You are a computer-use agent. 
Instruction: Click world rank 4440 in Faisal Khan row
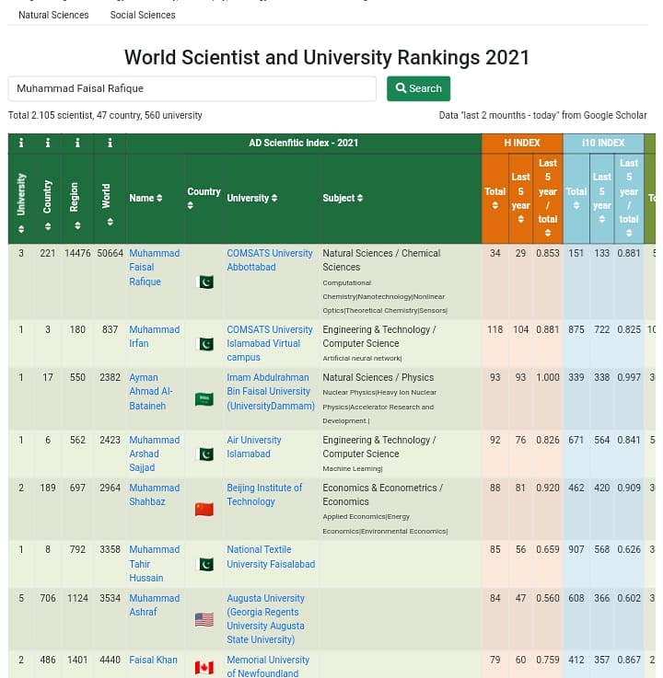coord(110,661)
